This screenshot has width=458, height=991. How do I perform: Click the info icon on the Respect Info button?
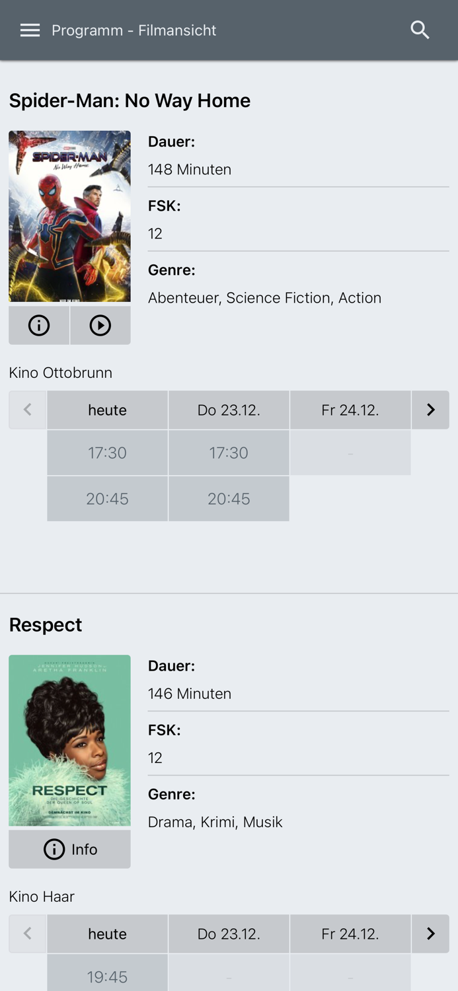pyautogui.click(x=54, y=849)
